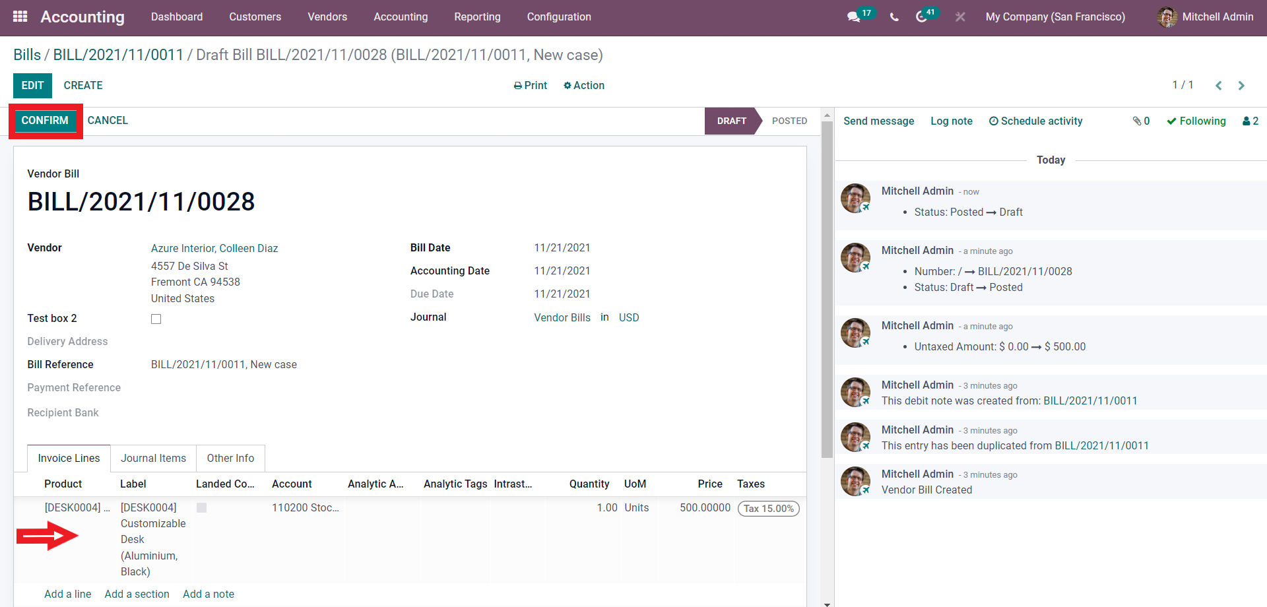View followers list icon
The image size is (1267, 607).
[x=1250, y=121]
